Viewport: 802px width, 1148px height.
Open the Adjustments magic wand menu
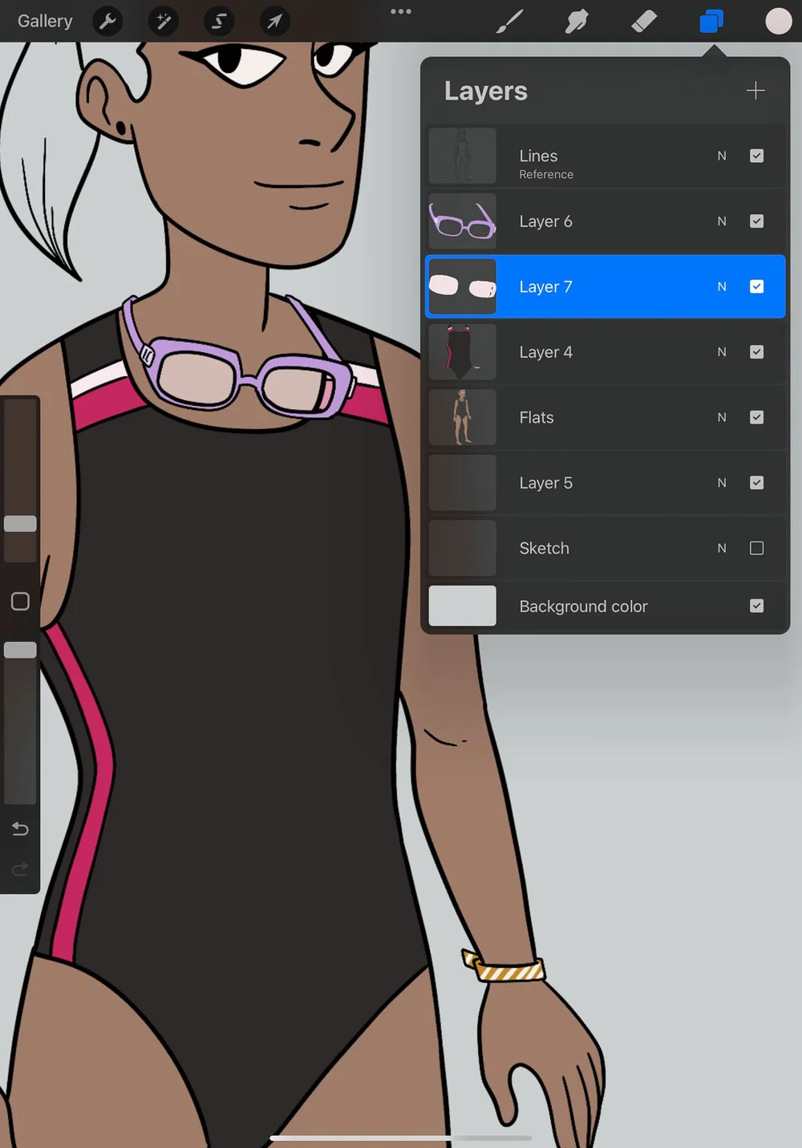(163, 22)
